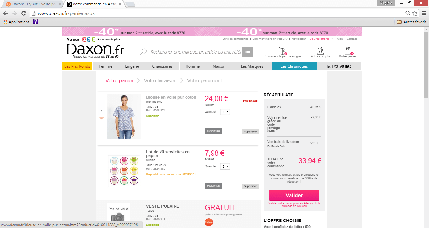Image resolution: width=429 pixels, height=228 pixels.
Task: Open the Autres favoris bookmarks folder
Action: click(411, 22)
